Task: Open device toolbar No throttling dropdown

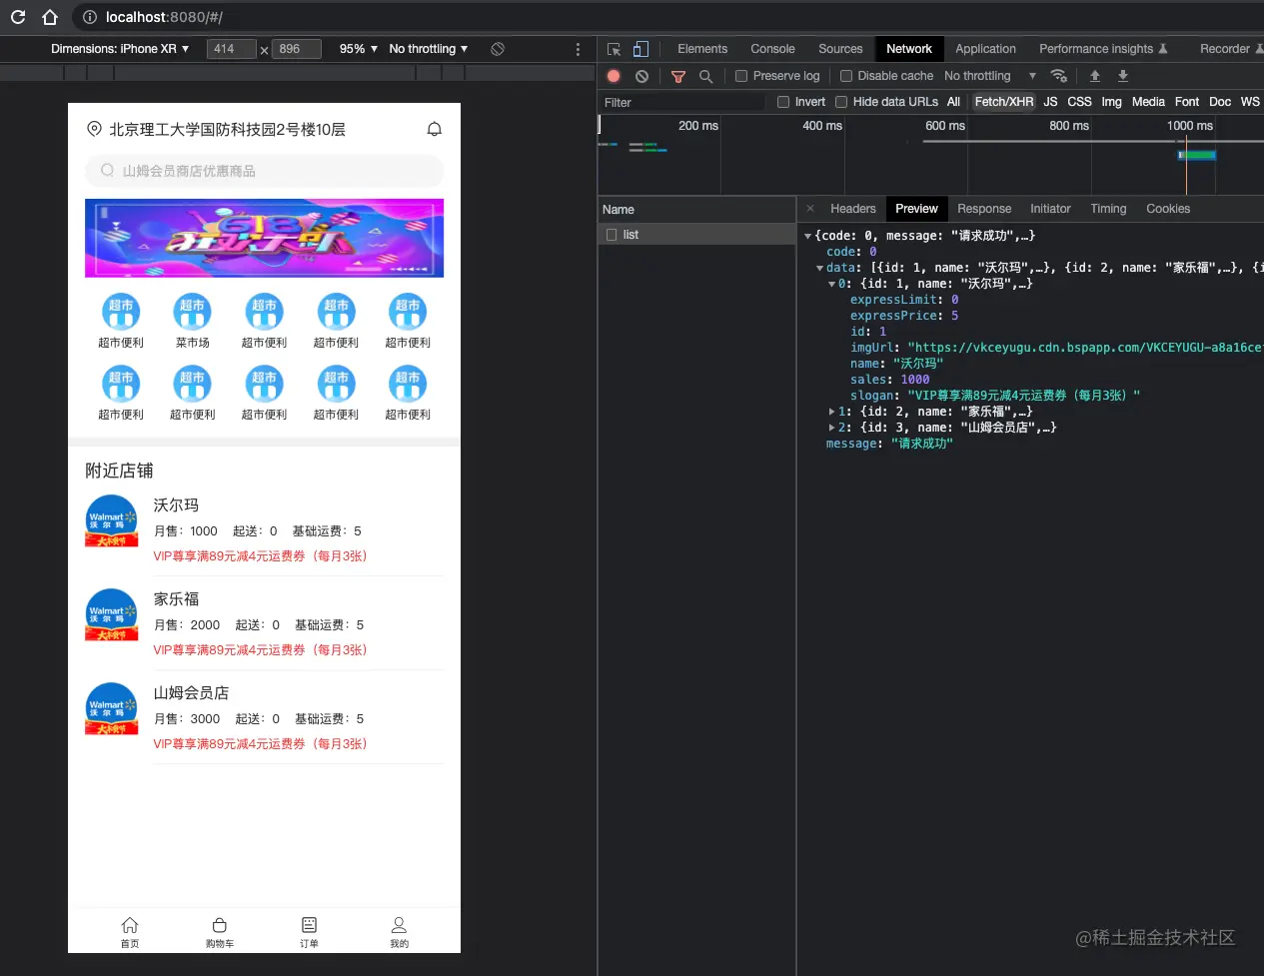Action: [x=429, y=49]
